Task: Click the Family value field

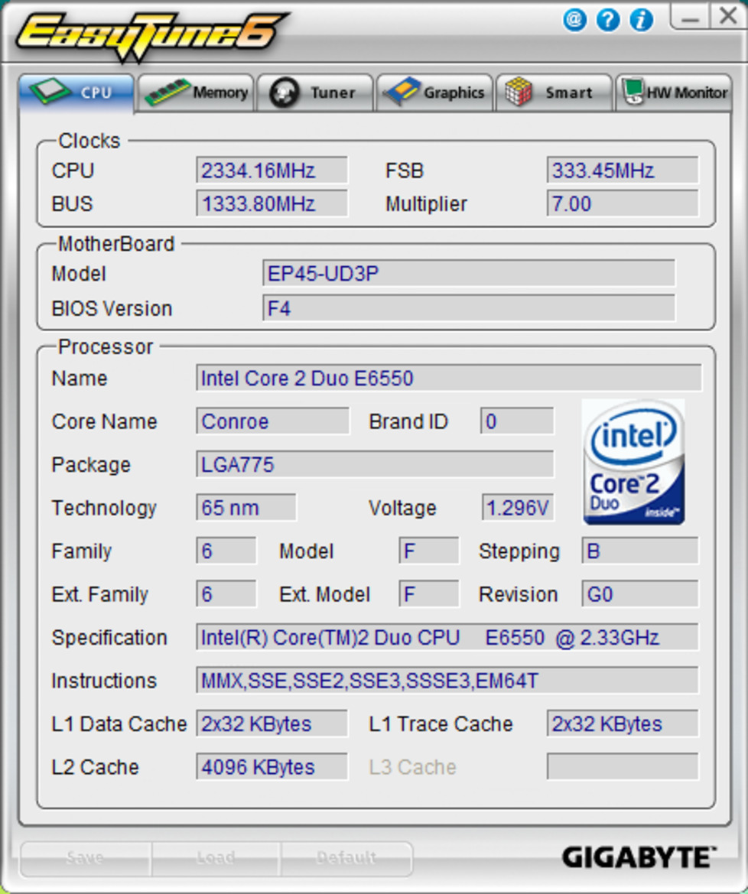Action: point(226,551)
